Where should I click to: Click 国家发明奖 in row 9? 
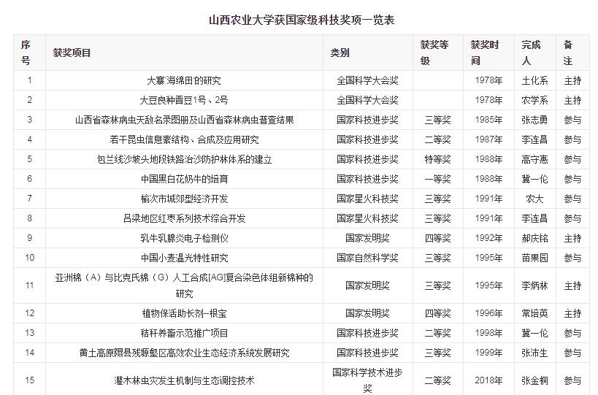[x=368, y=239]
